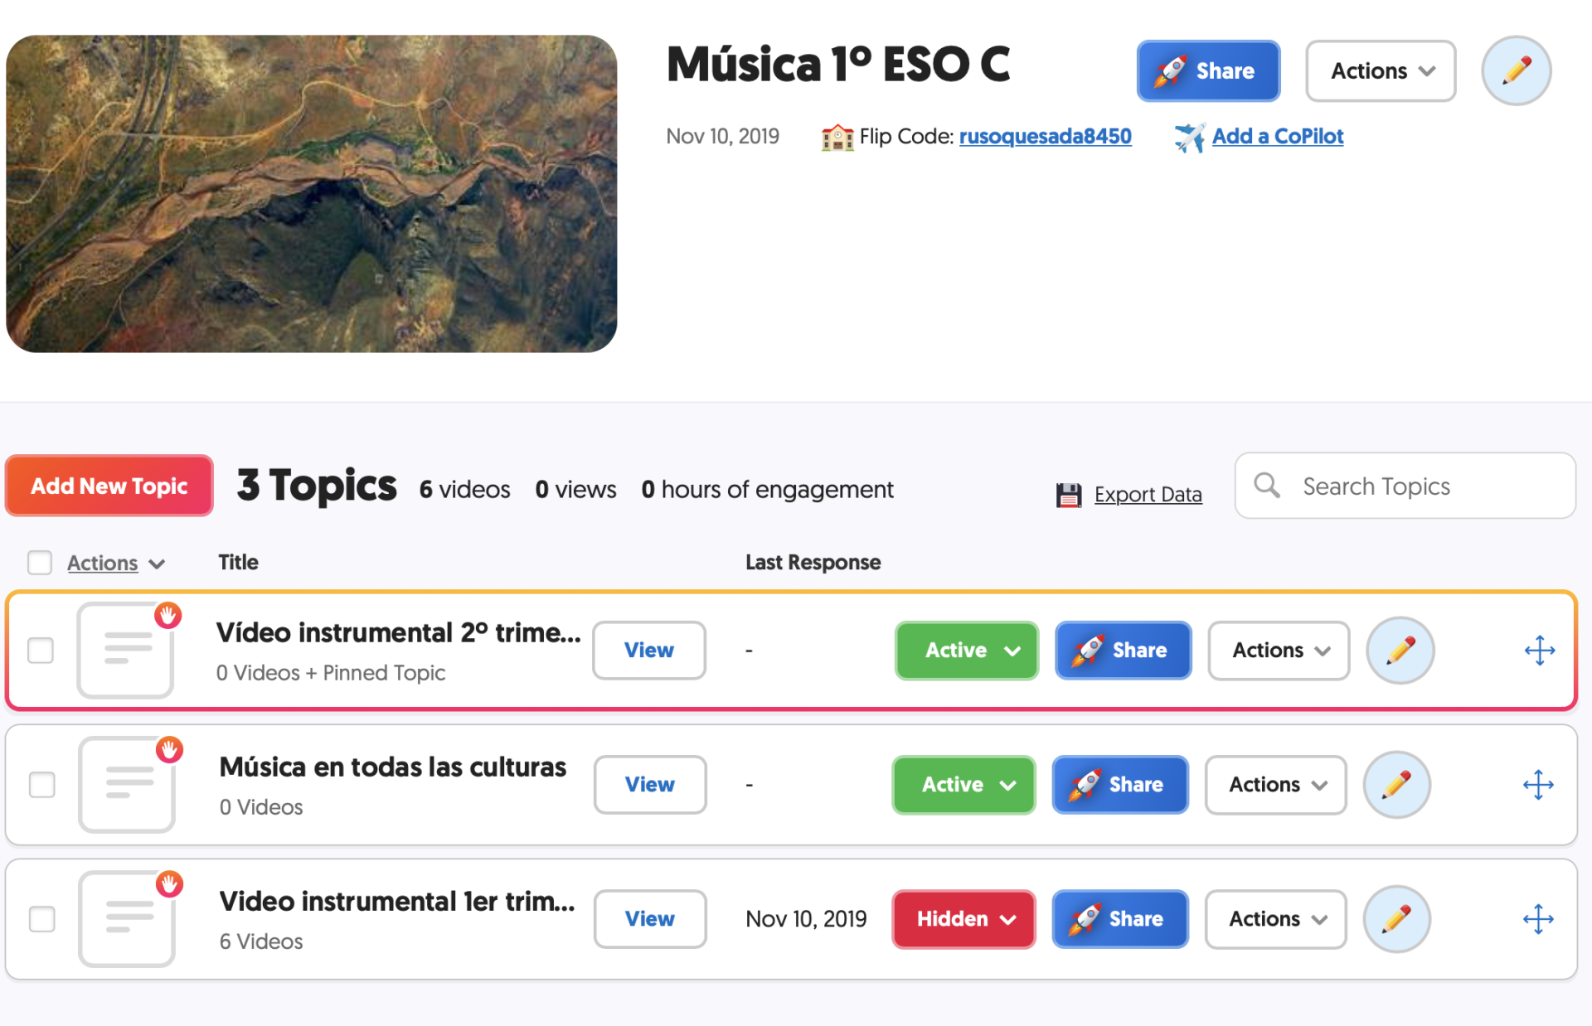This screenshot has width=1592, height=1026.
Task: Click the grid cover landscape image
Action: tap(312, 194)
